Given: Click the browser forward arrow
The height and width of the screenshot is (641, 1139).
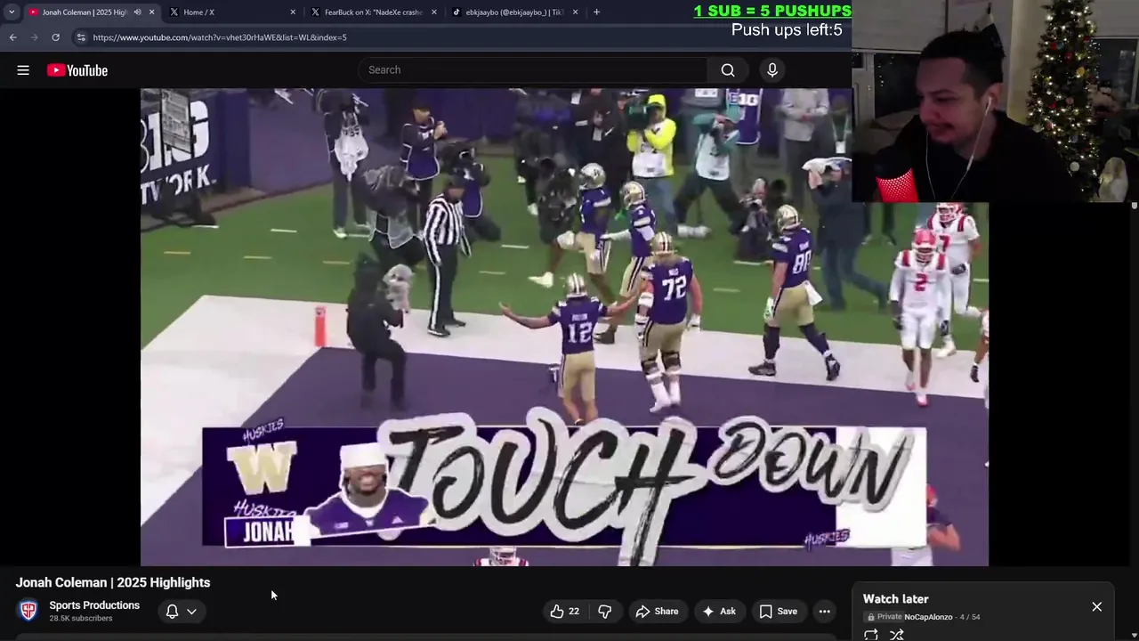Looking at the screenshot, I should (34, 37).
